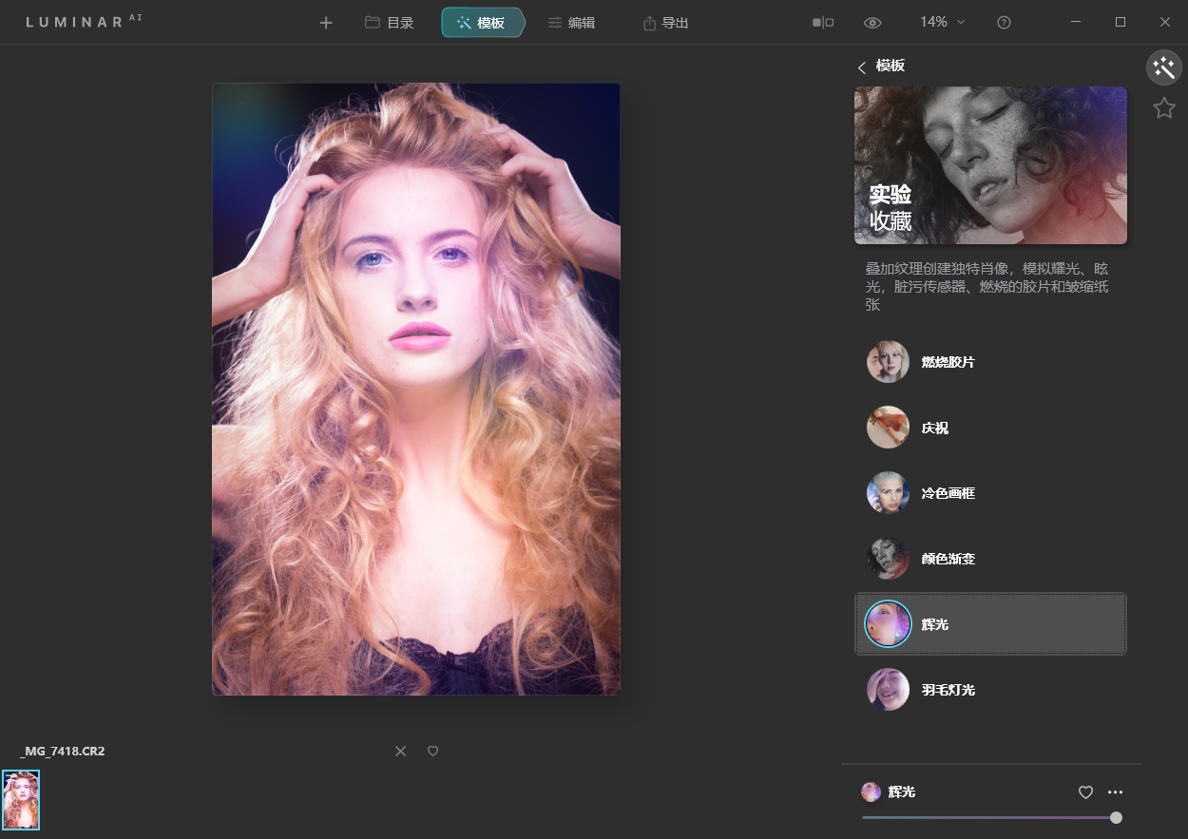Click the 辉光 template amount slider handle

[x=1116, y=817]
